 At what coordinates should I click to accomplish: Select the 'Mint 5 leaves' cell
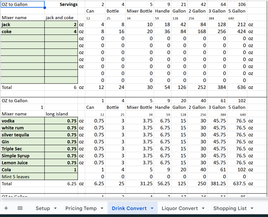(23, 177)
